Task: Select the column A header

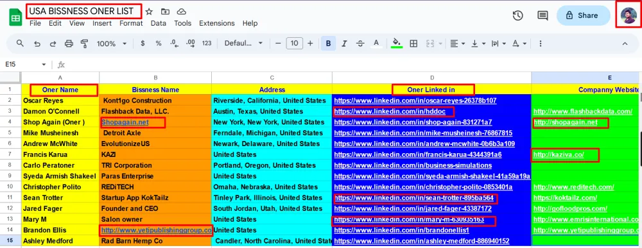Action: (60, 78)
